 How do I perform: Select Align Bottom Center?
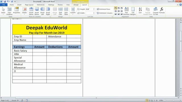[x=119, y=14]
